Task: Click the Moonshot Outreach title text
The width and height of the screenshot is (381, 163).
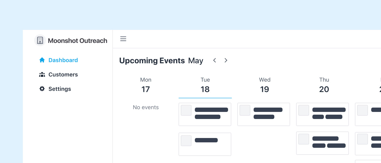Action: tap(78, 41)
